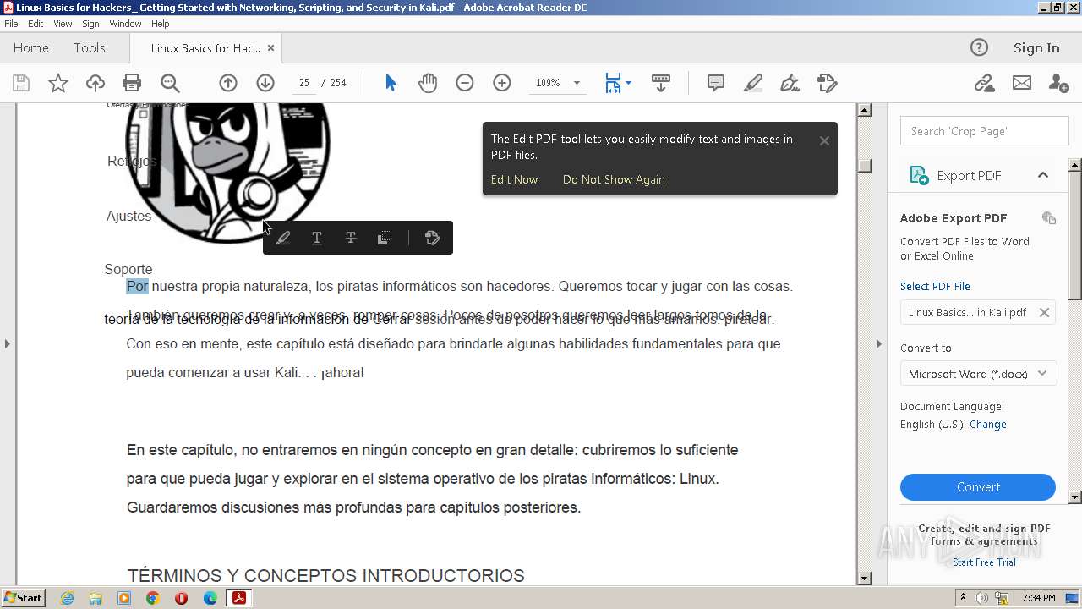Dismiss the Edit PDF tooltip
This screenshot has width=1082, height=609.
(824, 141)
